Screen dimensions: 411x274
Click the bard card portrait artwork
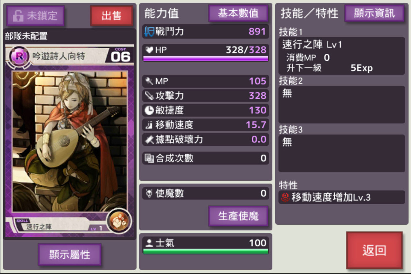(x=70, y=141)
